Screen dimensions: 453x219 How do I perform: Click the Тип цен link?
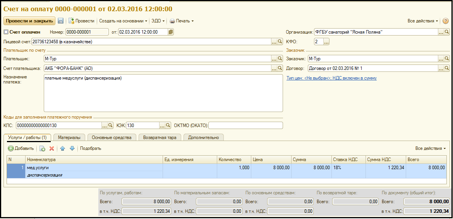(331, 78)
